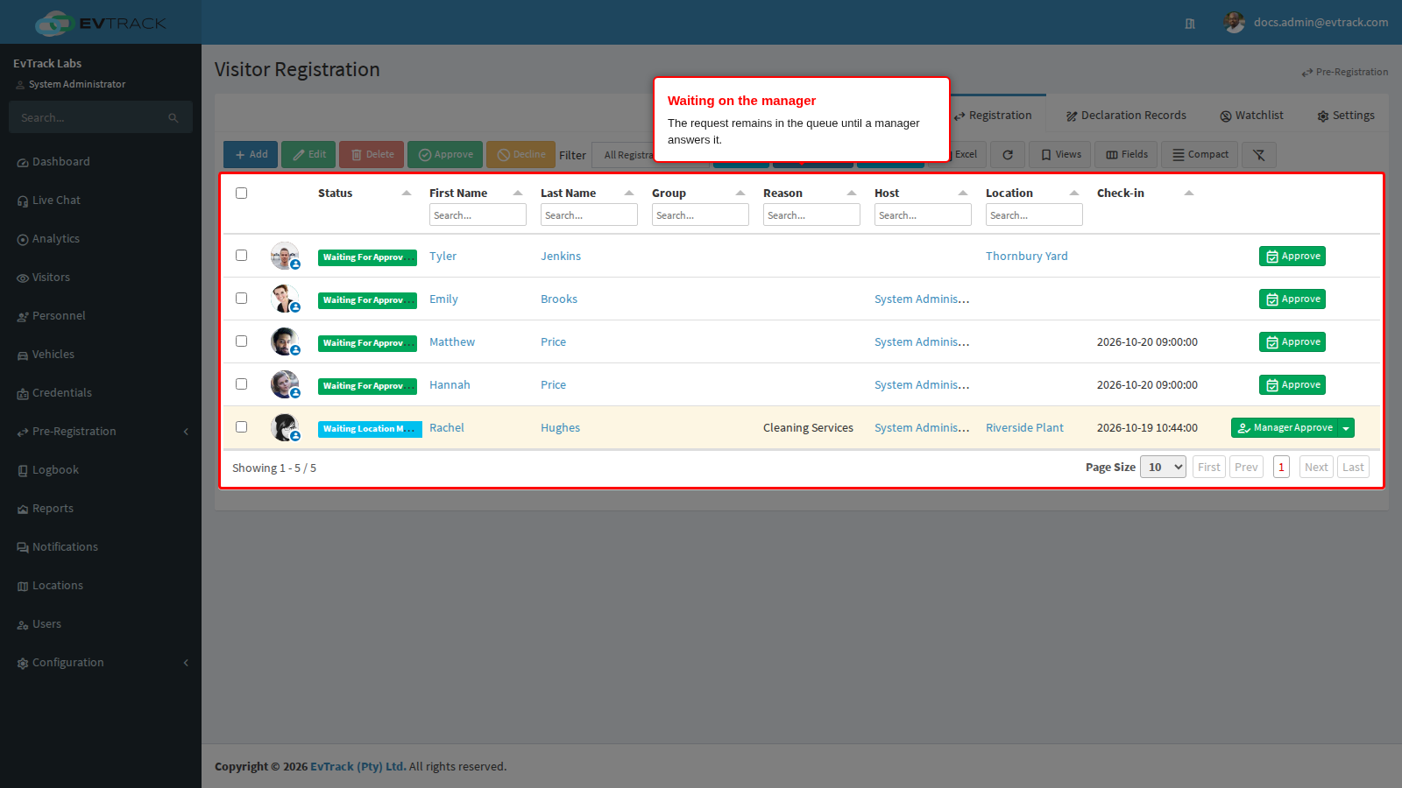Click the refresh icon in toolbar
Viewport: 1402px width, 788px height.
[1008, 155]
